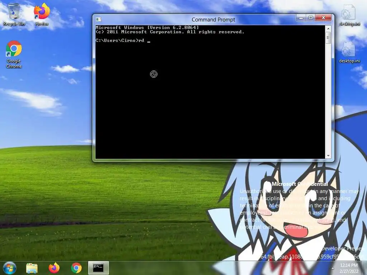This screenshot has width=367, height=275.
Task: Select the Google Chrome desktop shortcut
Action: pos(14,54)
